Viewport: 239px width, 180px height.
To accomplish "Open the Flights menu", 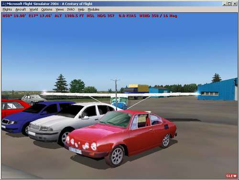I will pyautogui.click(x=7, y=10).
